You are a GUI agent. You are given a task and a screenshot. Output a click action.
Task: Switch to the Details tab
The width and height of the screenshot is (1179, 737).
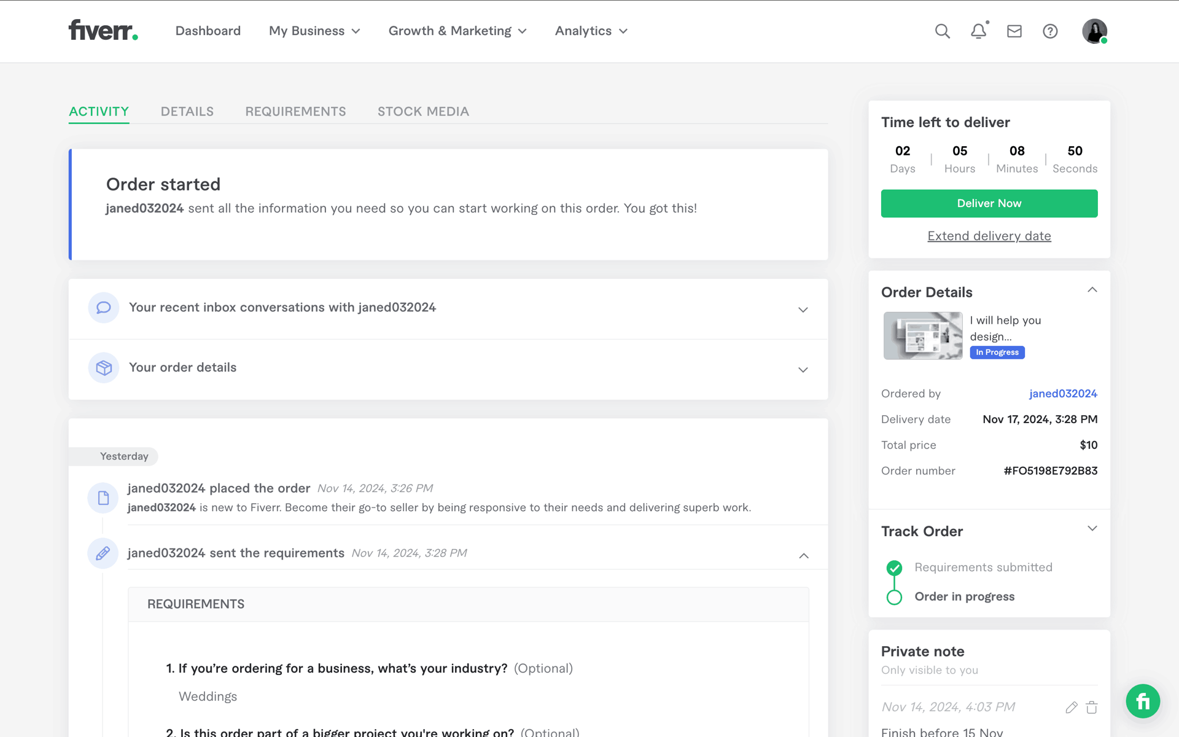[187, 112]
